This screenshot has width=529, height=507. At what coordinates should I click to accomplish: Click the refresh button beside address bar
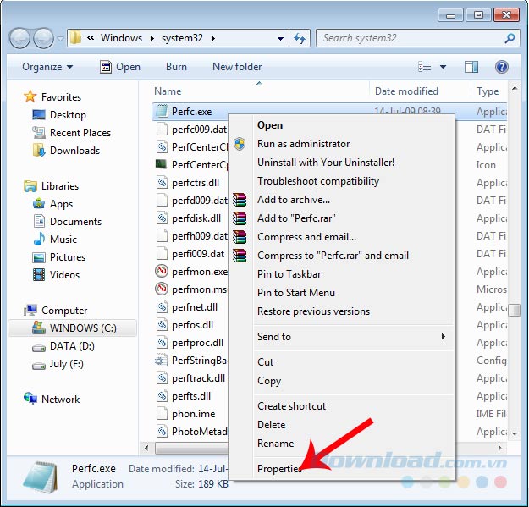pyautogui.click(x=300, y=38)
